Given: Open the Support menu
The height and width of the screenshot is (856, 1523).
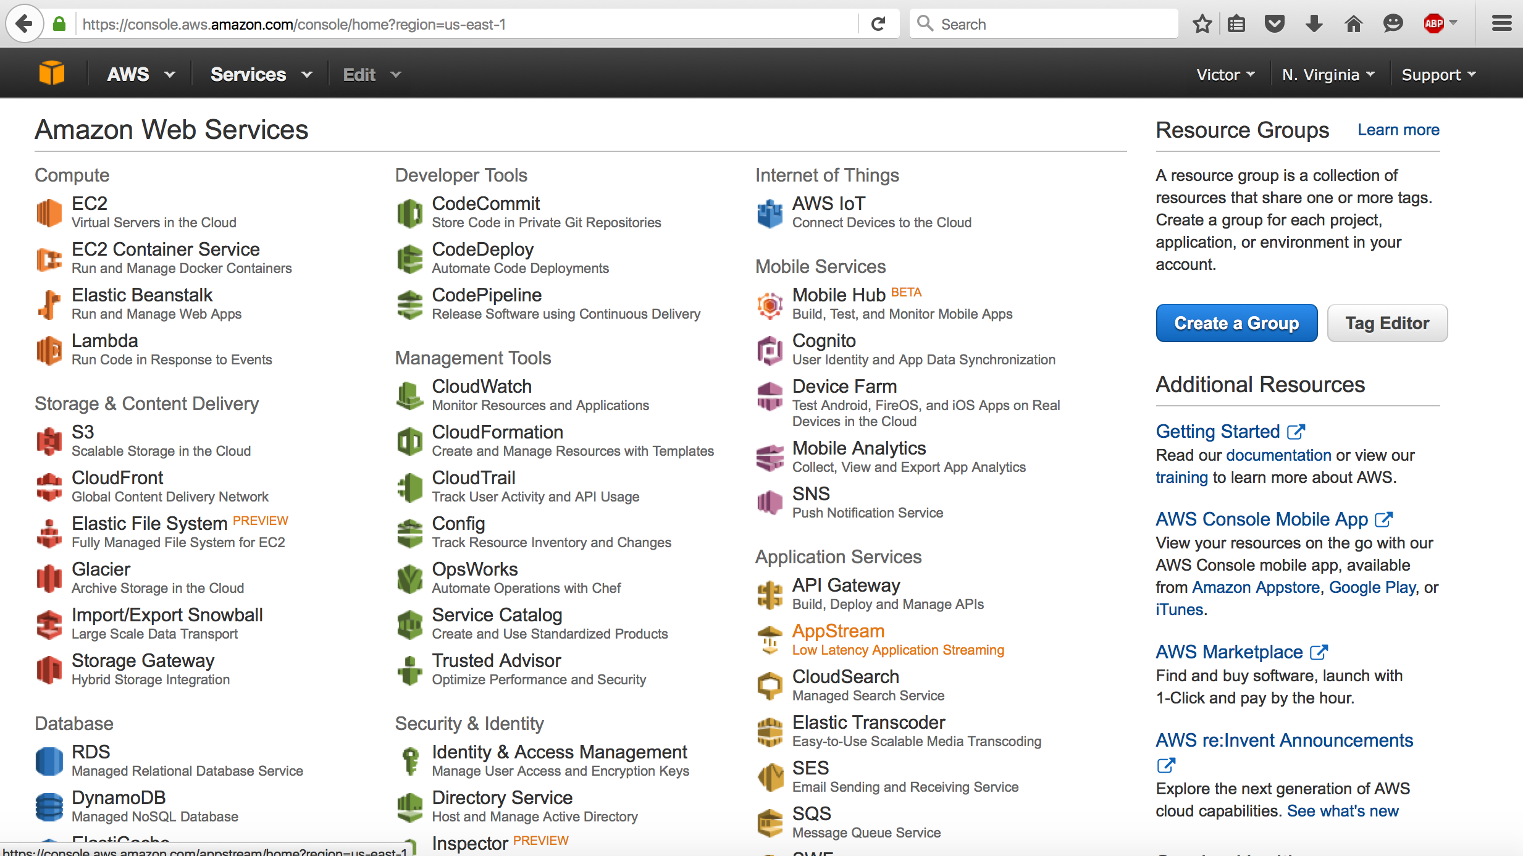Looking at the screenshot, I should (1438, 75).
